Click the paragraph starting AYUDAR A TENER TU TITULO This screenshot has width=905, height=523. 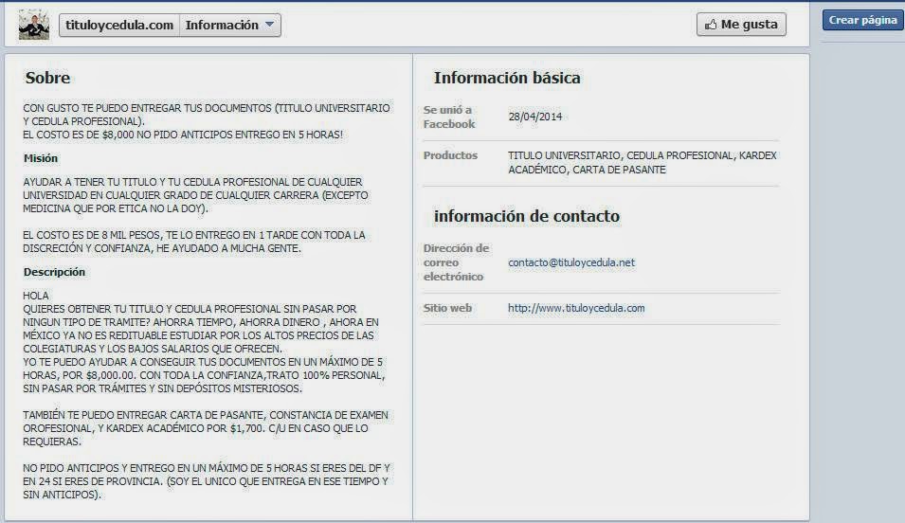tap(195, 195)
